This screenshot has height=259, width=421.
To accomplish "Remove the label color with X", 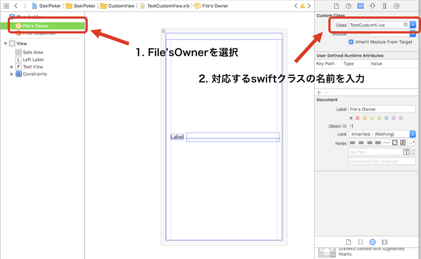I will tap(351, 118).
